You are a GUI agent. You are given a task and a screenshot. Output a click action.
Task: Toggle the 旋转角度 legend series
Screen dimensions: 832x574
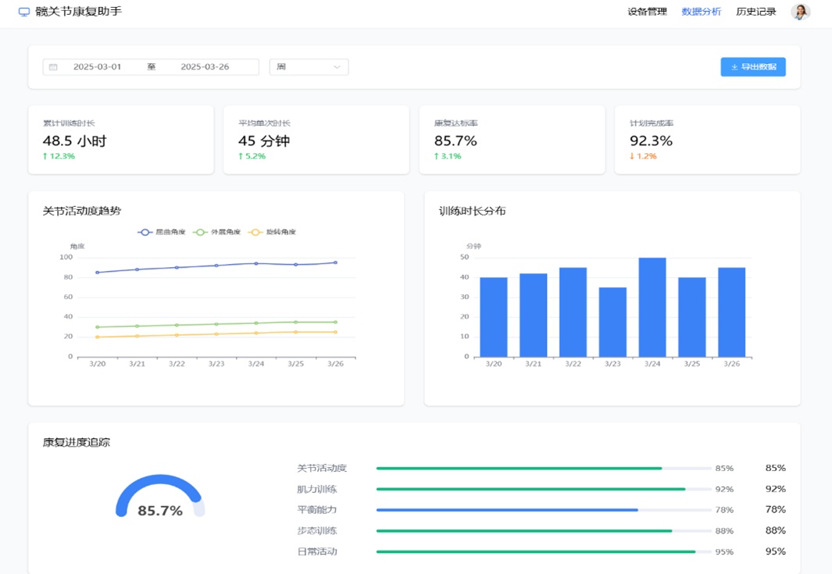272,232
